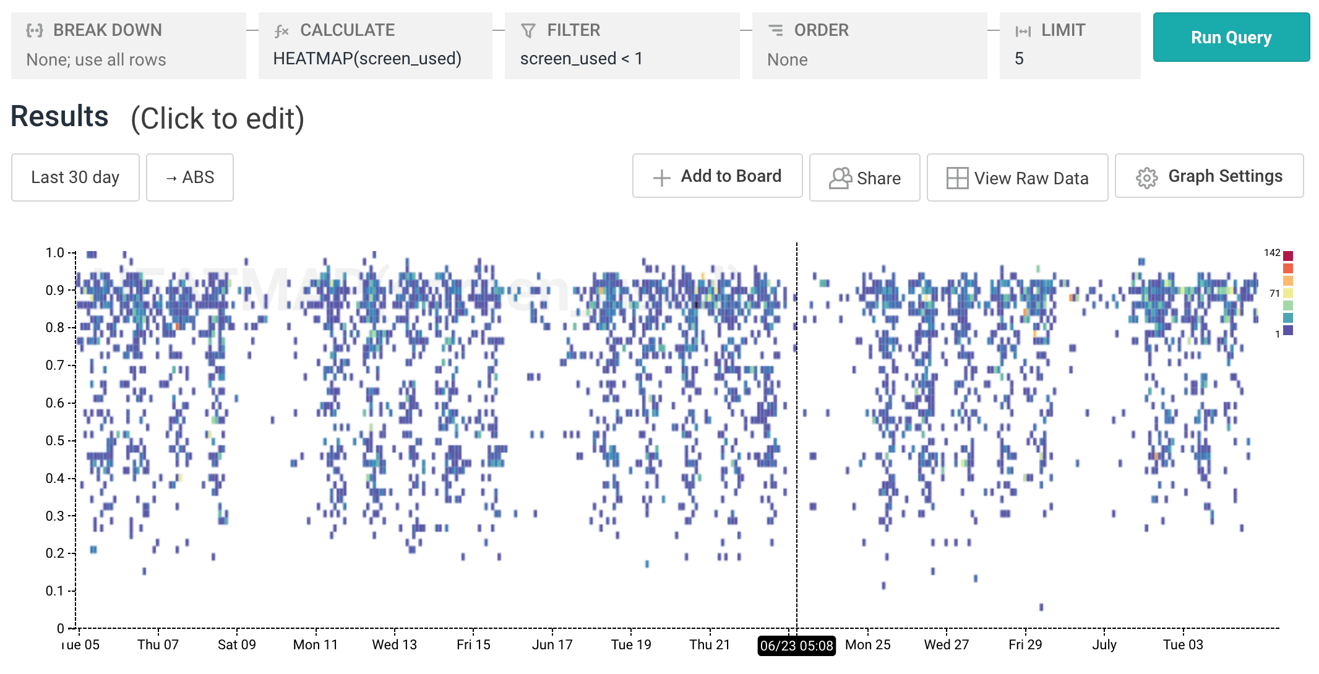The height and width of the screenshot is (674, 1319).
Task: Click the plus icon on Add to Board
Action: 661,178
